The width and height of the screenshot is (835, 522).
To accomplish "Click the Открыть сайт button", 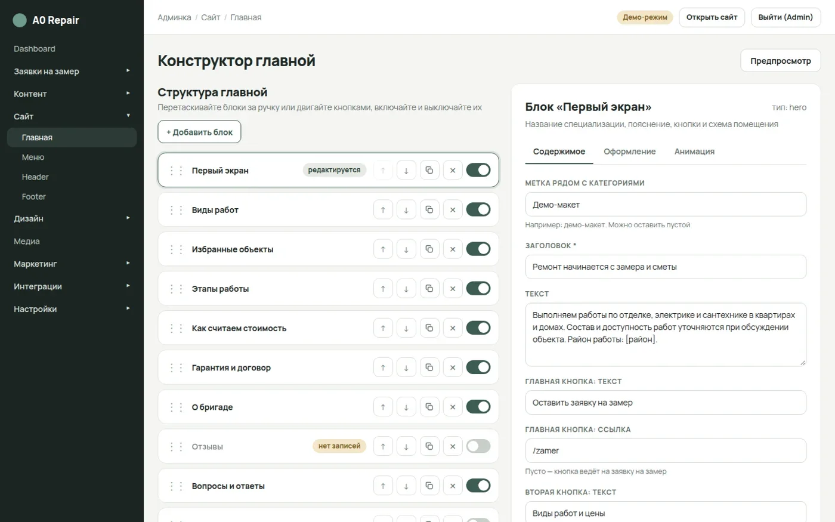I will point(712,17).
